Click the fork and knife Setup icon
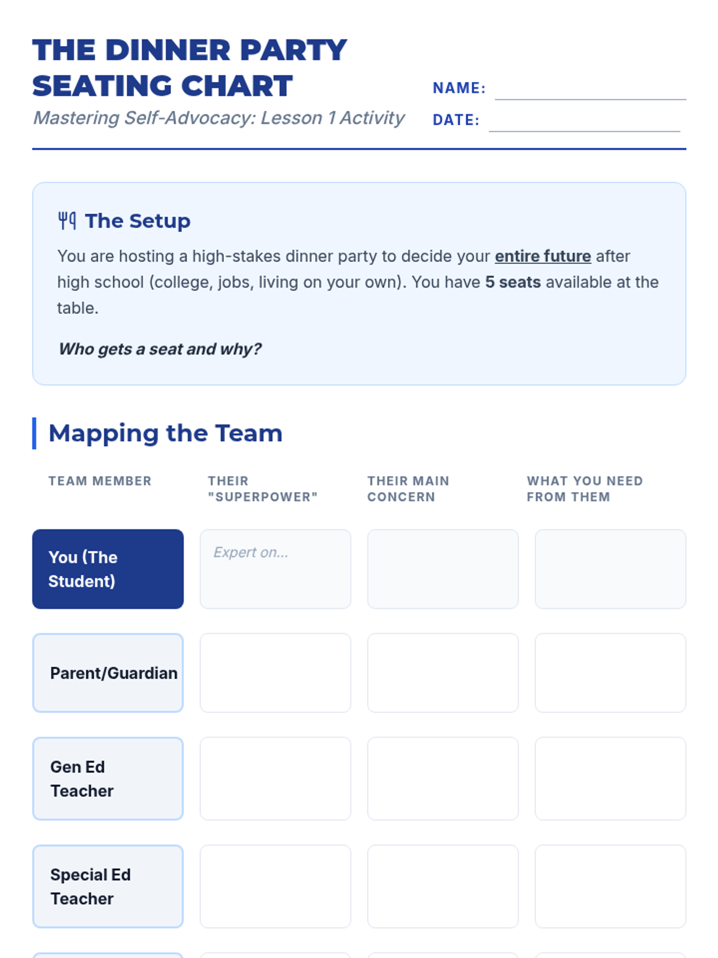Image resolution: width=718 pixels, height=958 pixels. click(x=66, y=221)
